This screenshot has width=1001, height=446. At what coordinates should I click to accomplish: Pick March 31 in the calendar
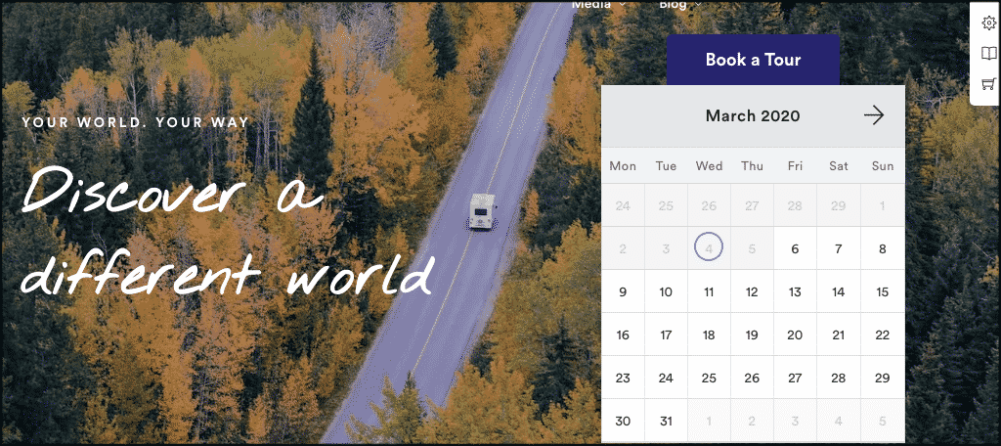click(x=666, y=422)
